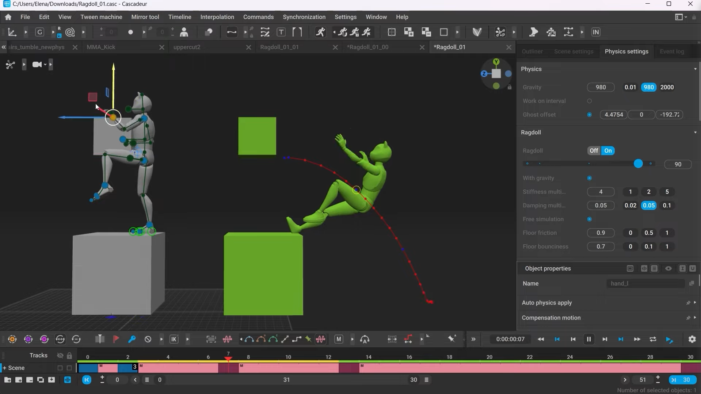Toggle With gravity option
The width and height of the screenshot is (701, 394).
[x=589, y=178]
